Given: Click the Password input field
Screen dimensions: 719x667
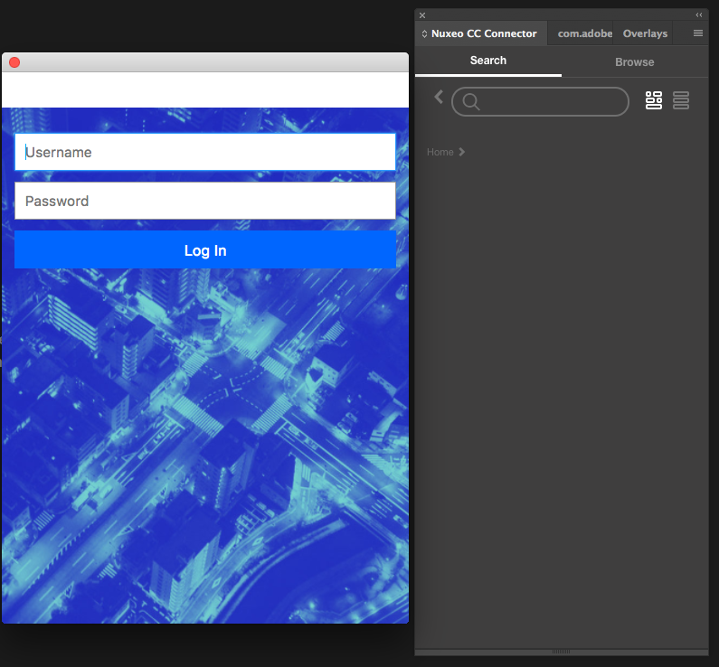Looking at the screenshot, I should tap(205, 201).
